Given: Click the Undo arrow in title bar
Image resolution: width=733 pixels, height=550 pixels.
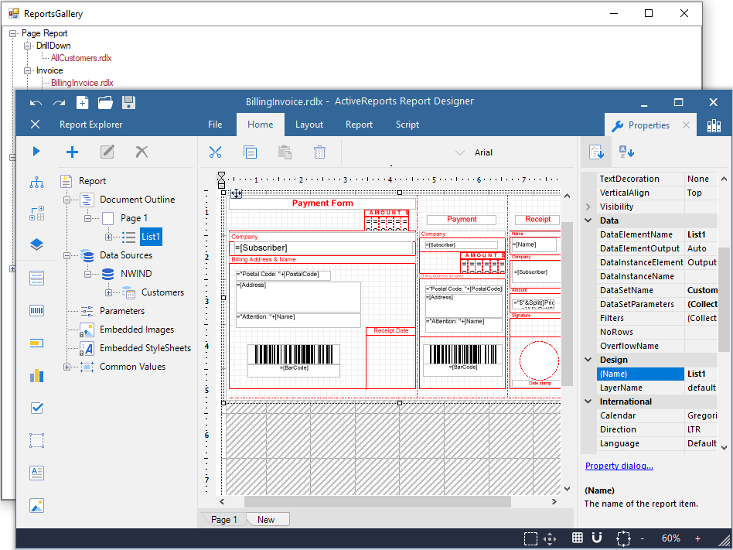Looking at the screenshot, I should click(36, 103).
